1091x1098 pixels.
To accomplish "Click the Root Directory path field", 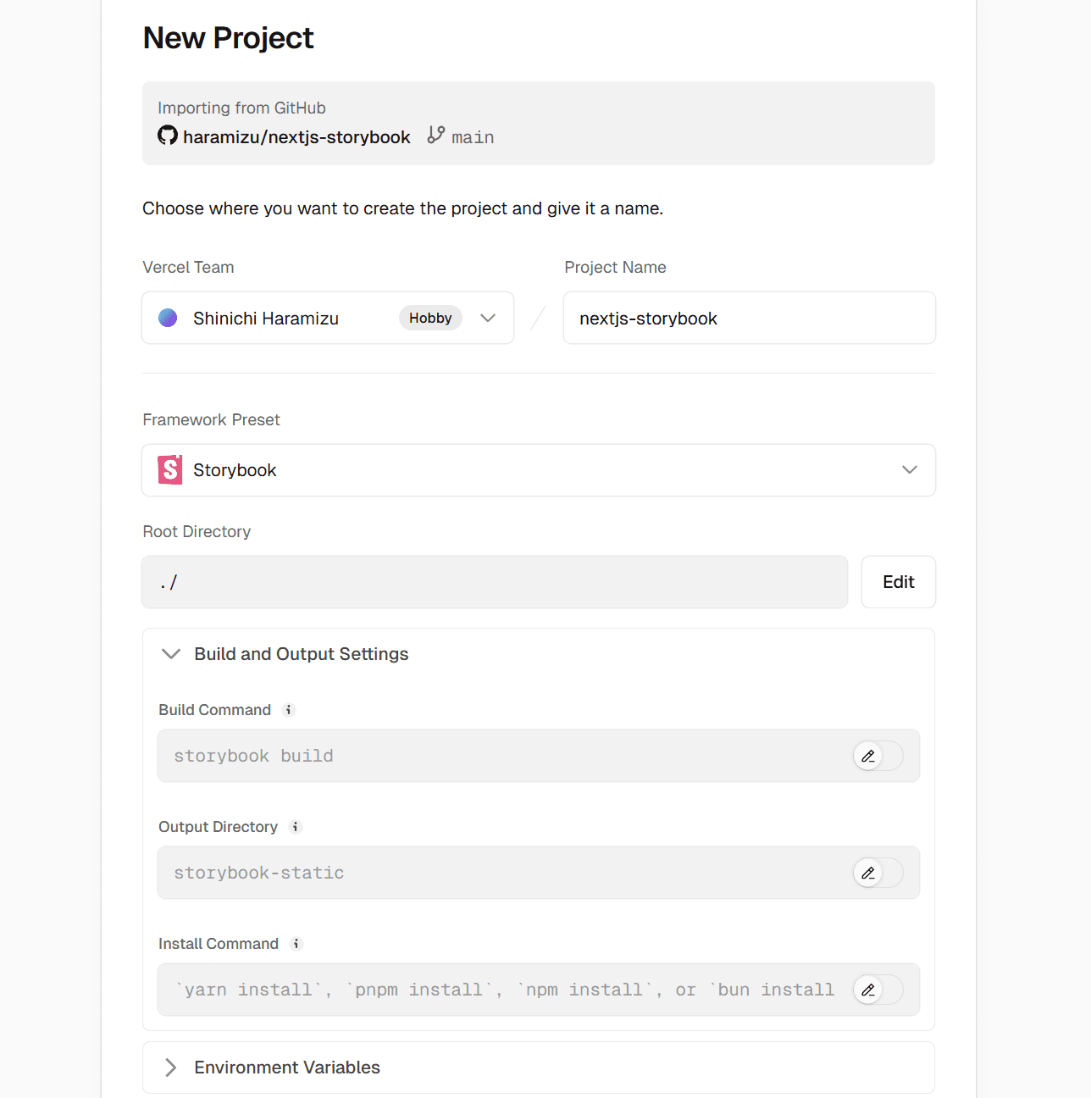I will pyautogui.click(x=494, y=582).
